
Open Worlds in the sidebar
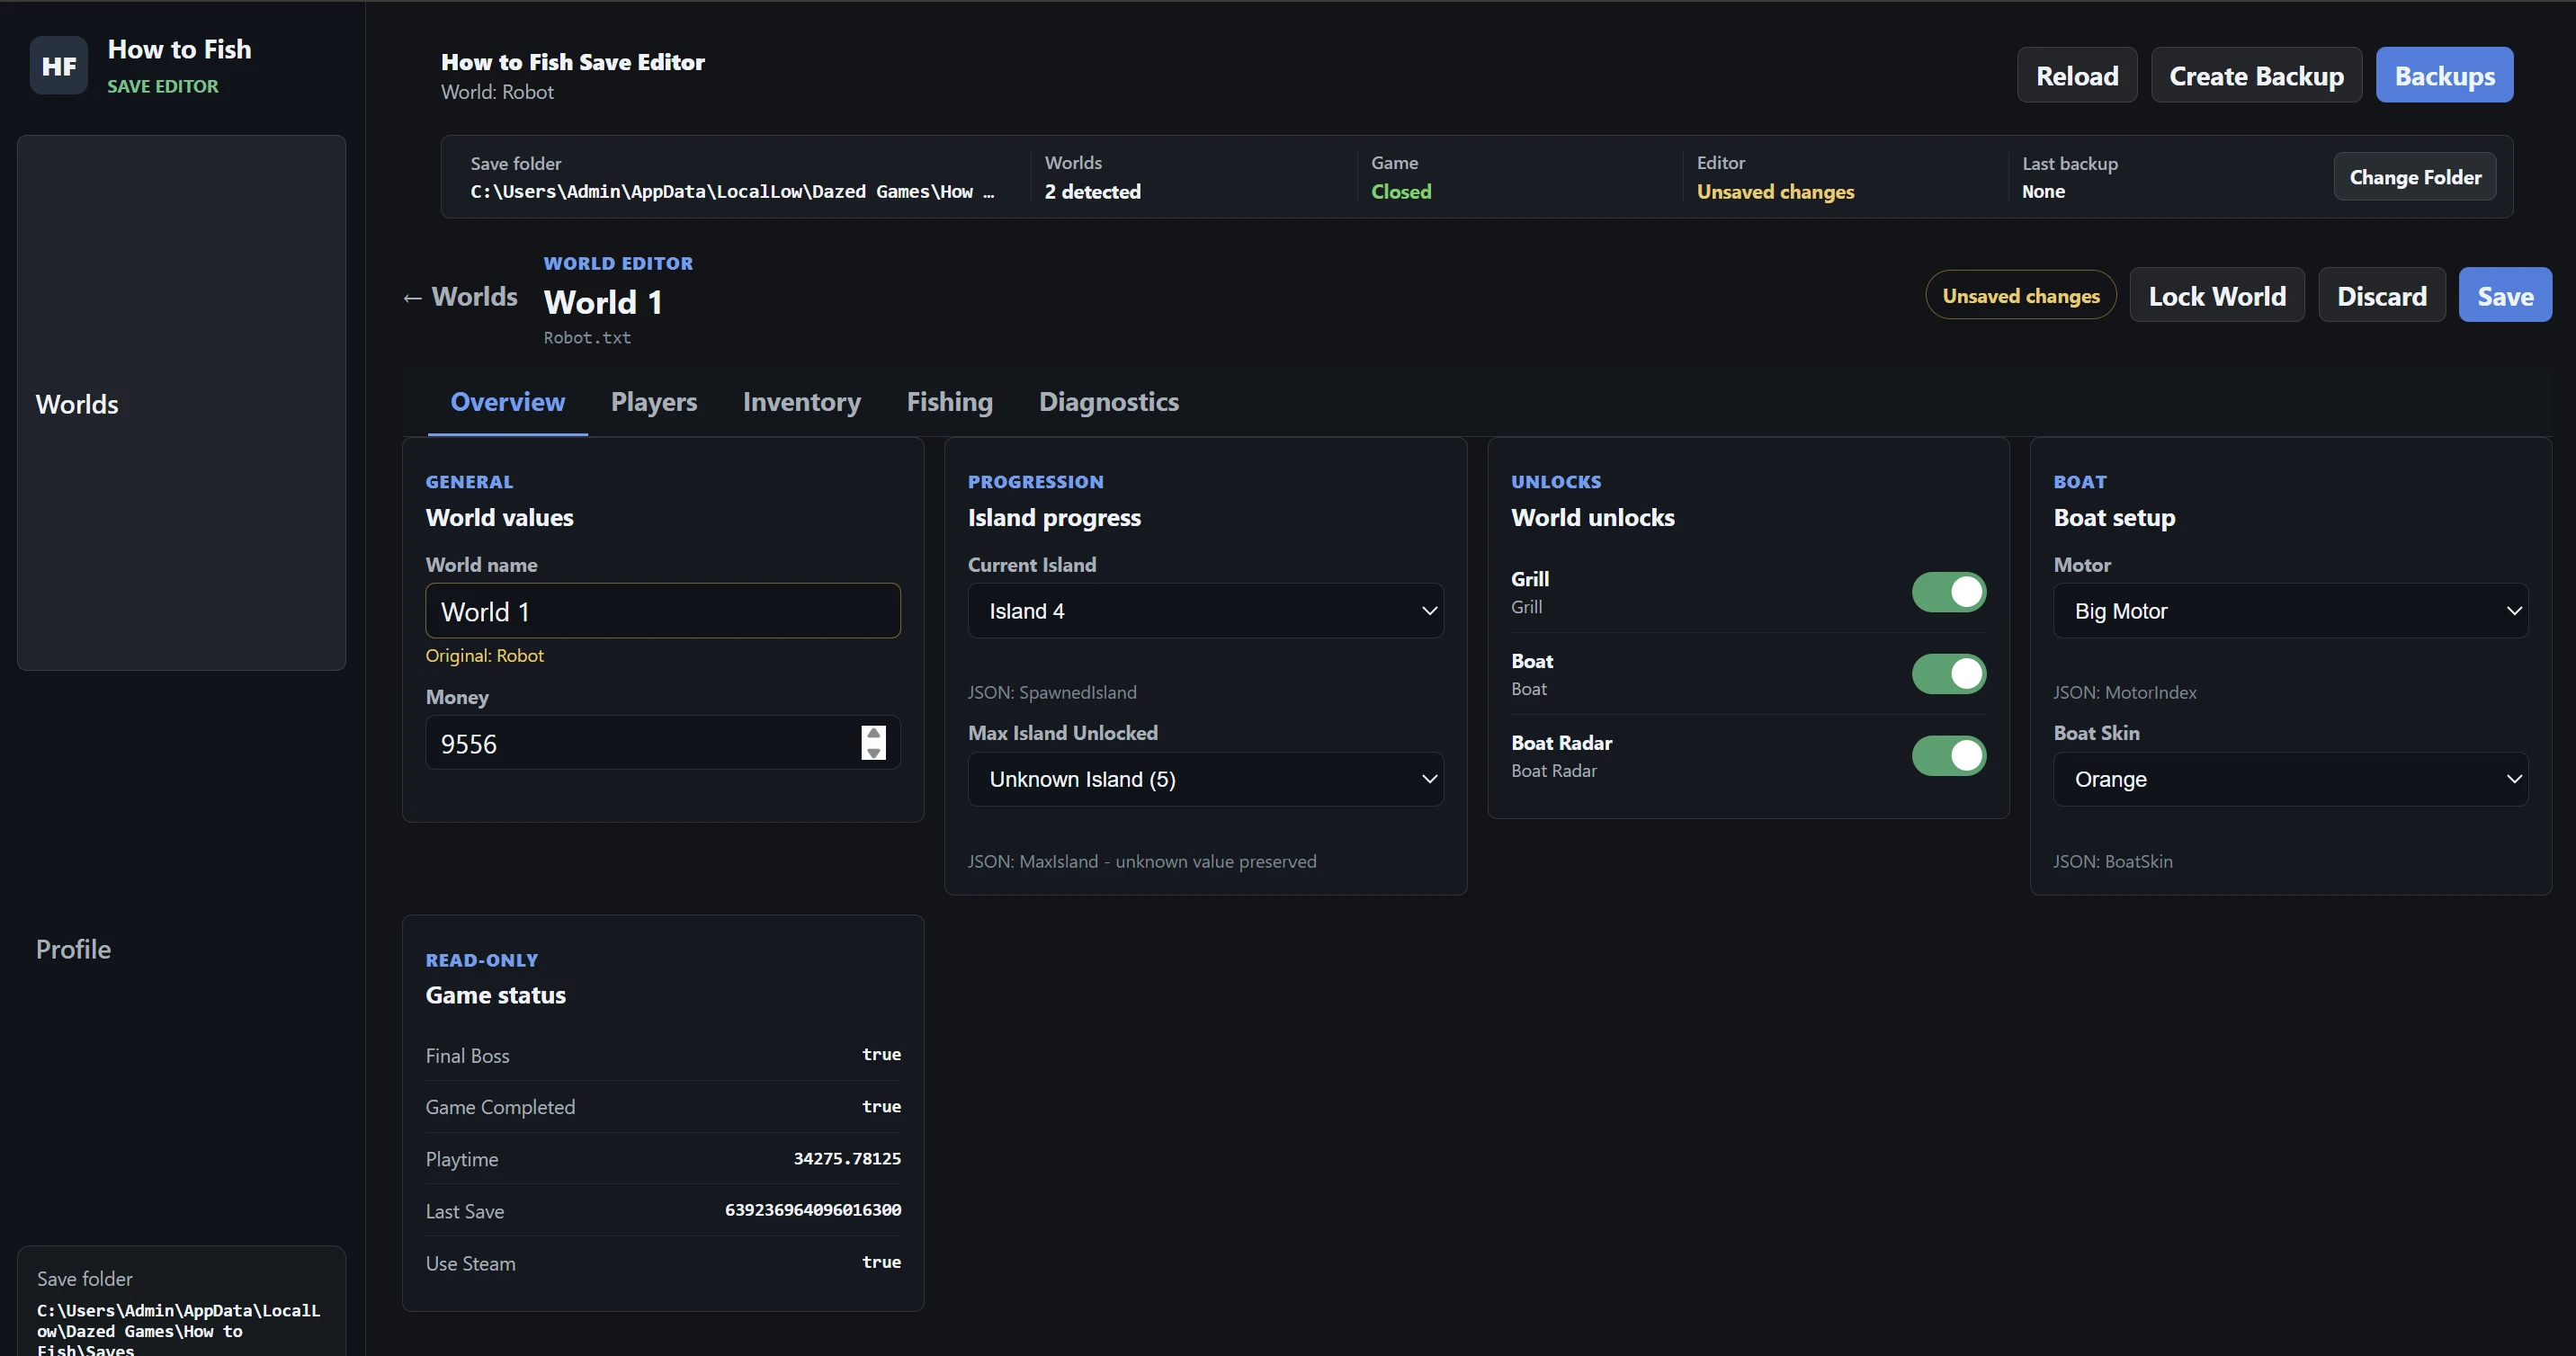(x=181, y=404)
